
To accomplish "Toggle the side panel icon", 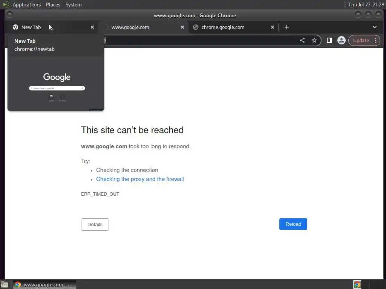I will tap(329, 41).
